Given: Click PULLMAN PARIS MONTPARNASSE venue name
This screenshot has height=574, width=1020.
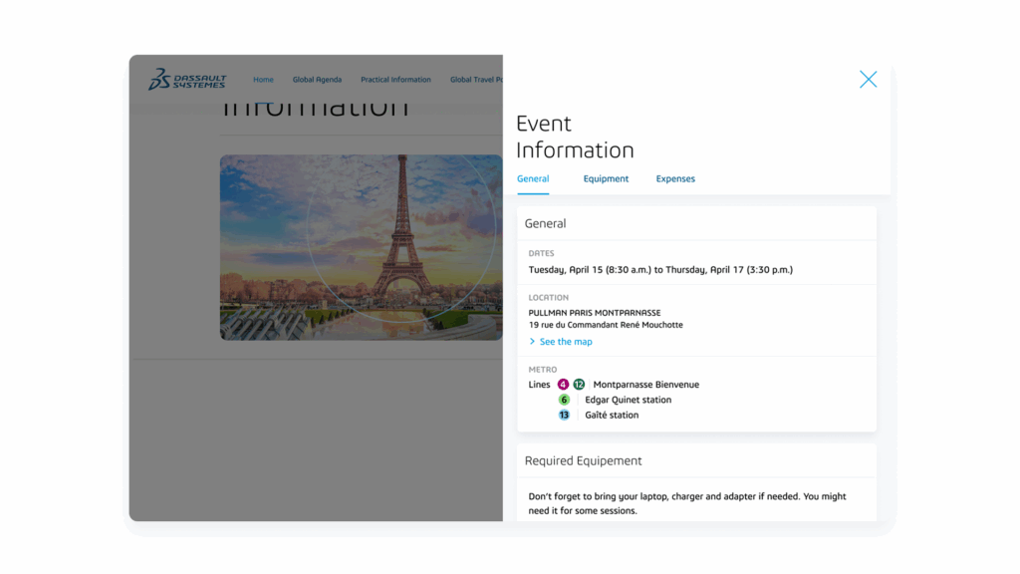Looking at the screenshot, I should click(x=595, y=313).
